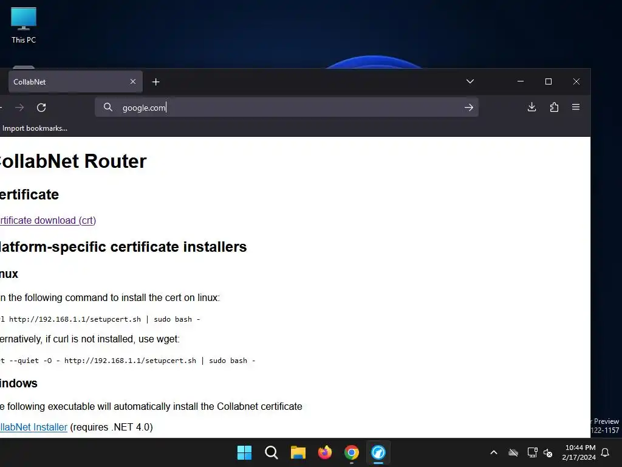Close the CollabNet tab

(x=133, y=81)
